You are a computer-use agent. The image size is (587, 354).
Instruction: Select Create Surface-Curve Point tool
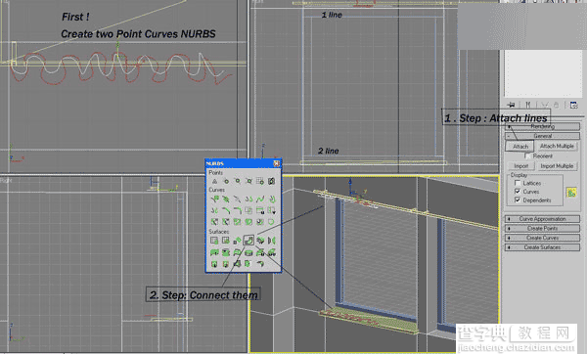271,181
